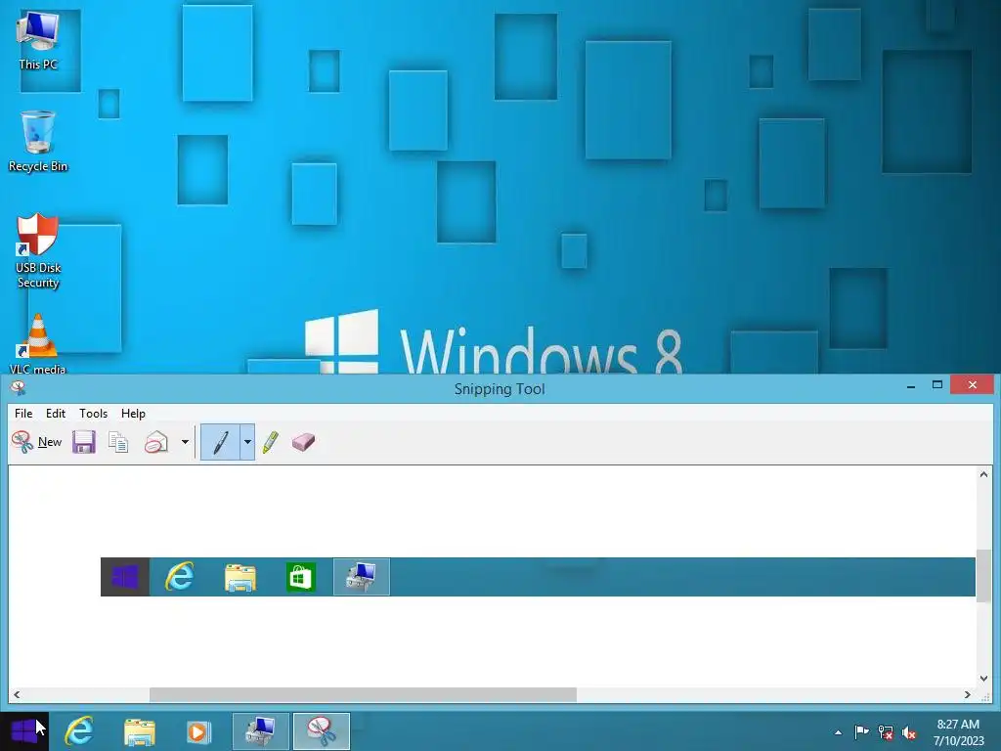Click the vertical scrollbar thumb
The height and width of the screenshot is (751, 1001).
point(983,575)
